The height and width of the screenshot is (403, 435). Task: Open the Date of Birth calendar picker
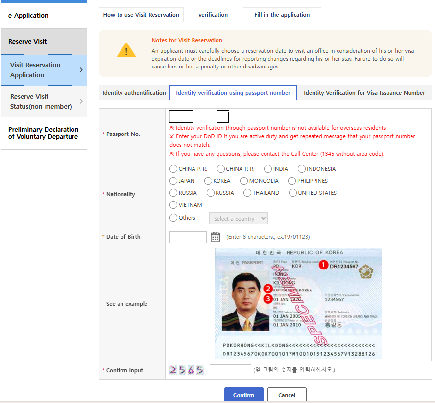(215, 237)
